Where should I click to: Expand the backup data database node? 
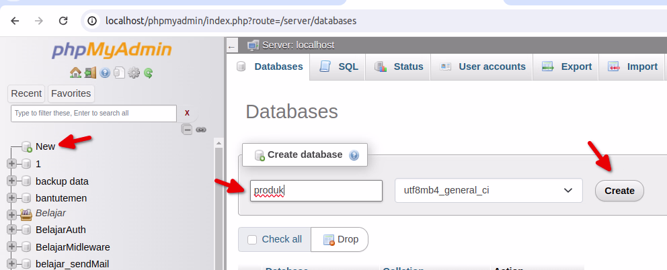11,181
